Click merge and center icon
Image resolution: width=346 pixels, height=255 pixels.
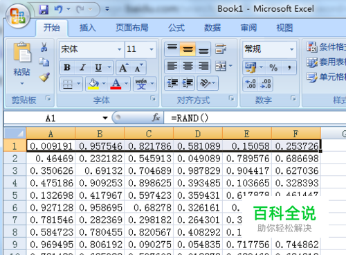(221, 67)
